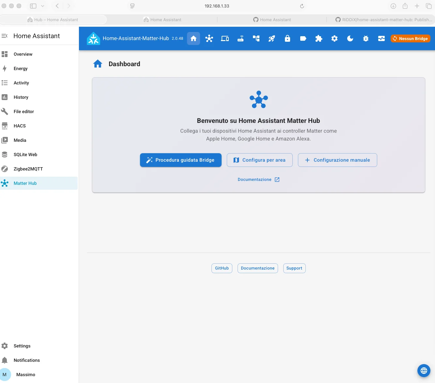The image size is (435, 383).
Task: Click Configura per area button
Action: (x=260, y=160)
